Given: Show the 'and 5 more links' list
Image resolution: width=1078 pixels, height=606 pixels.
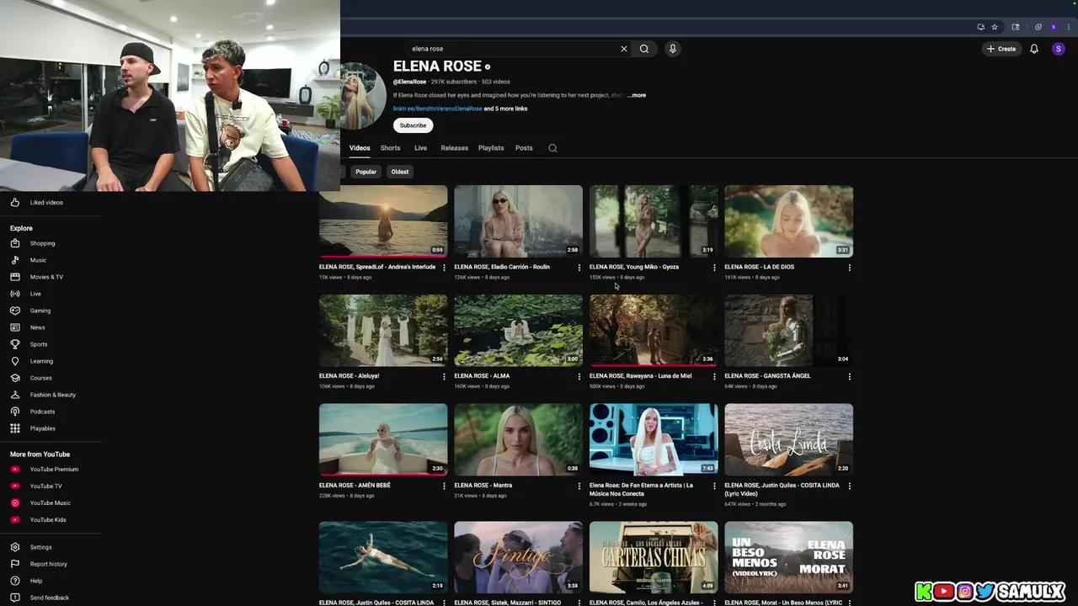Looking at the screenshot, I should [505, 109].
